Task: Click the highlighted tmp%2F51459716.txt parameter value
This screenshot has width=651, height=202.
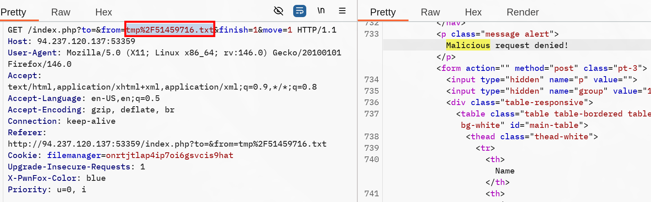Action: 170,30
